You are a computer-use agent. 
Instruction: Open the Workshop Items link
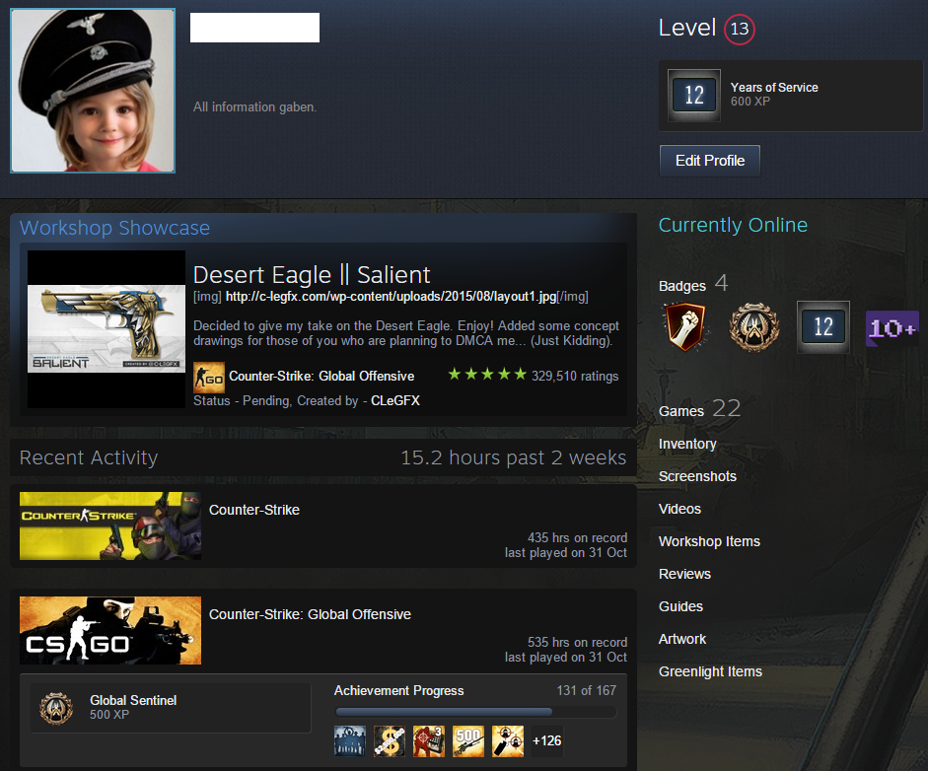point(709,541)
